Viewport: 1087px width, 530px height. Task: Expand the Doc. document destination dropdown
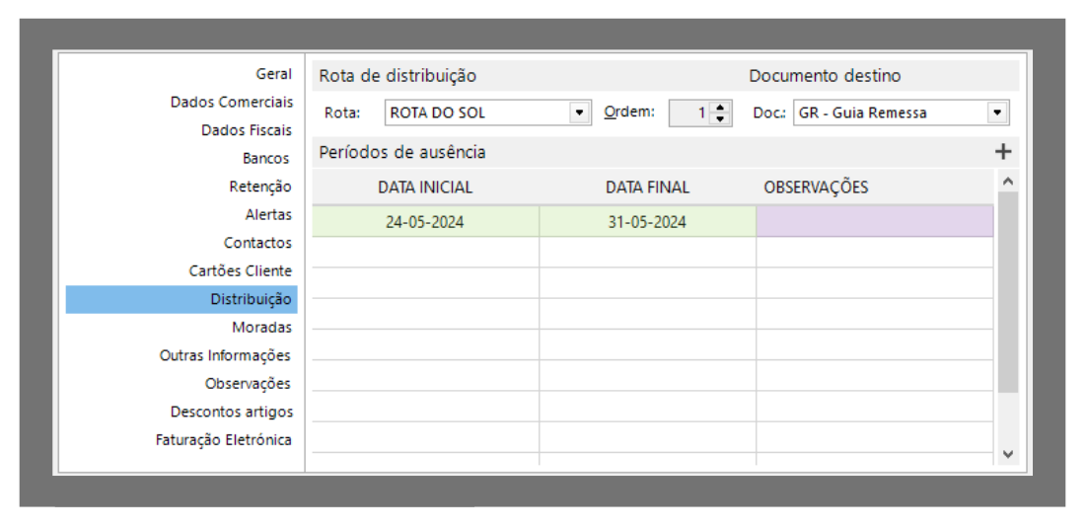(997, 113)
